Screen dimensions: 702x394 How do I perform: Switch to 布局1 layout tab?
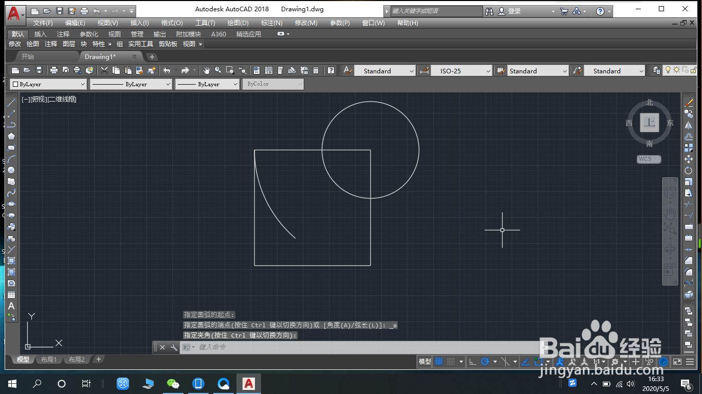pyautogui.click(x=49, y=359)
